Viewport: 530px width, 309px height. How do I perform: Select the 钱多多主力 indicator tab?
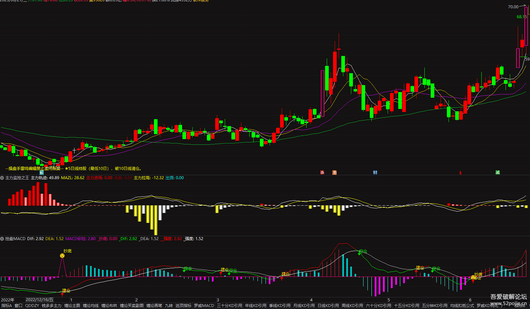click(51, 306)
